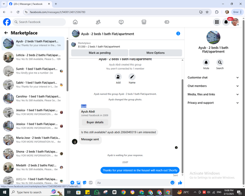Image resolution: width=245 pixels, height=196 pixels.
Task: Open Microsoft Store from the taskbar
Action: (78, 192)
